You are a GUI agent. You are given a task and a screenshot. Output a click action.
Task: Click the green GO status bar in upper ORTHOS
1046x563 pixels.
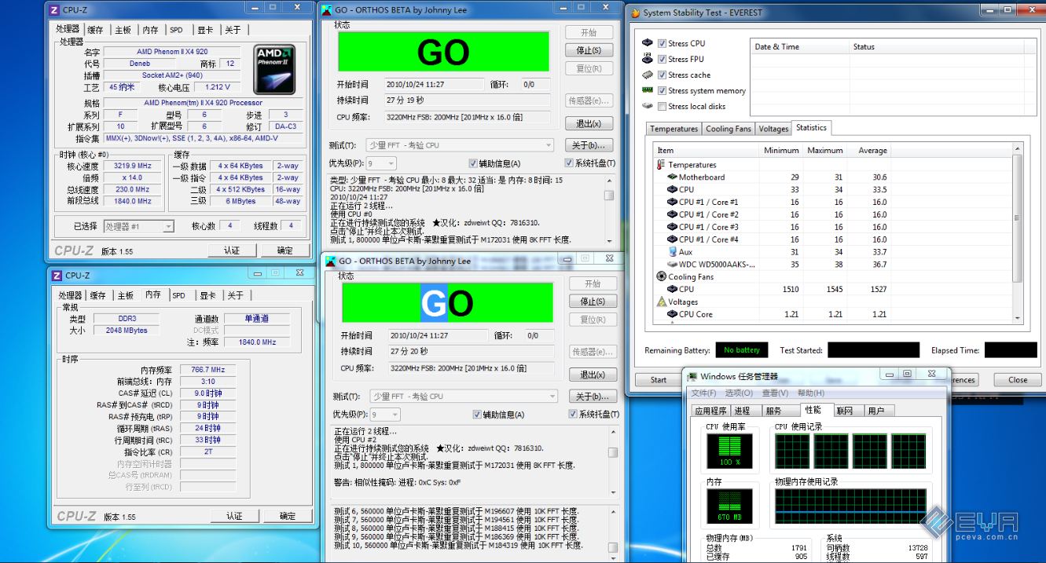(443, 51)
